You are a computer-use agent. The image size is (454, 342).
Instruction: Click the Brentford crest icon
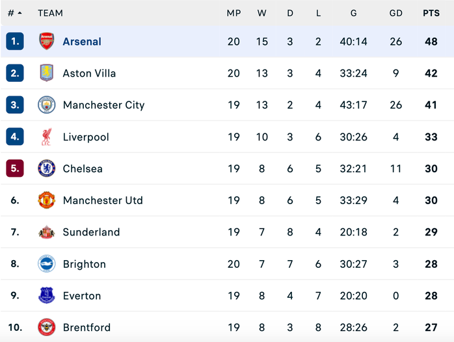tap(47, 327)
